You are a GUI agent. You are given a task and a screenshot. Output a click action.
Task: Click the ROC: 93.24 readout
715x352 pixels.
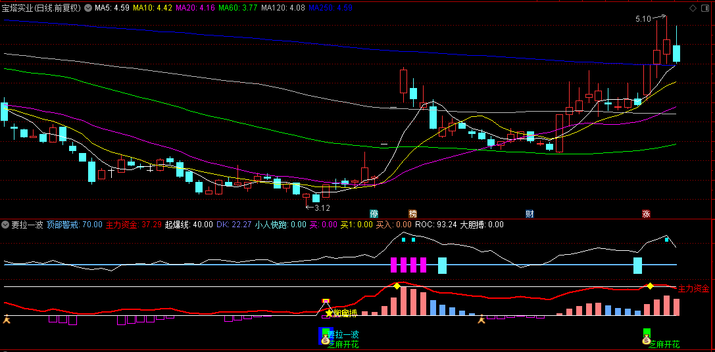tap(435, 225)
